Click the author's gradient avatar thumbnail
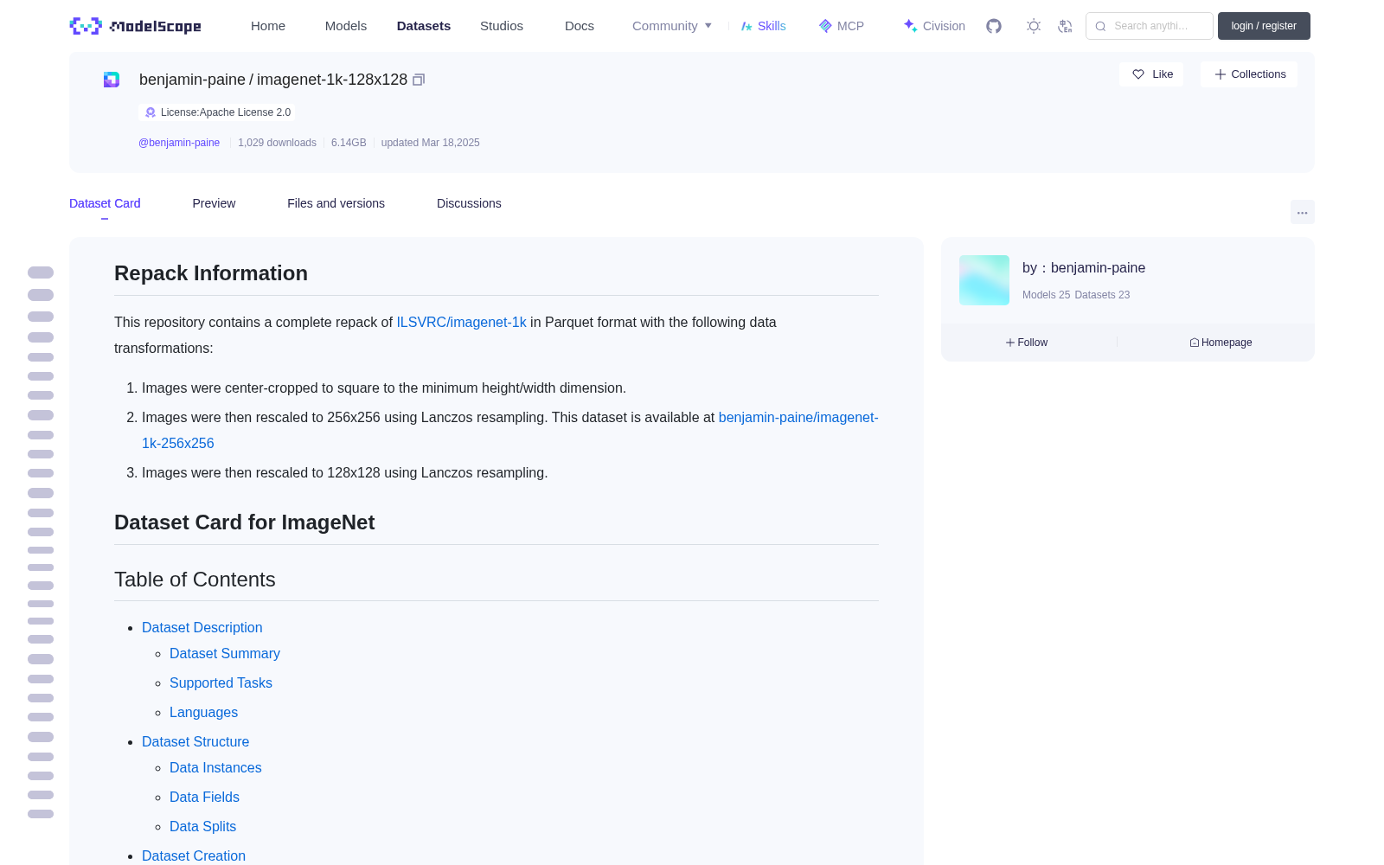The height and width of the screenshot is (865, 1384). point(984,280)
